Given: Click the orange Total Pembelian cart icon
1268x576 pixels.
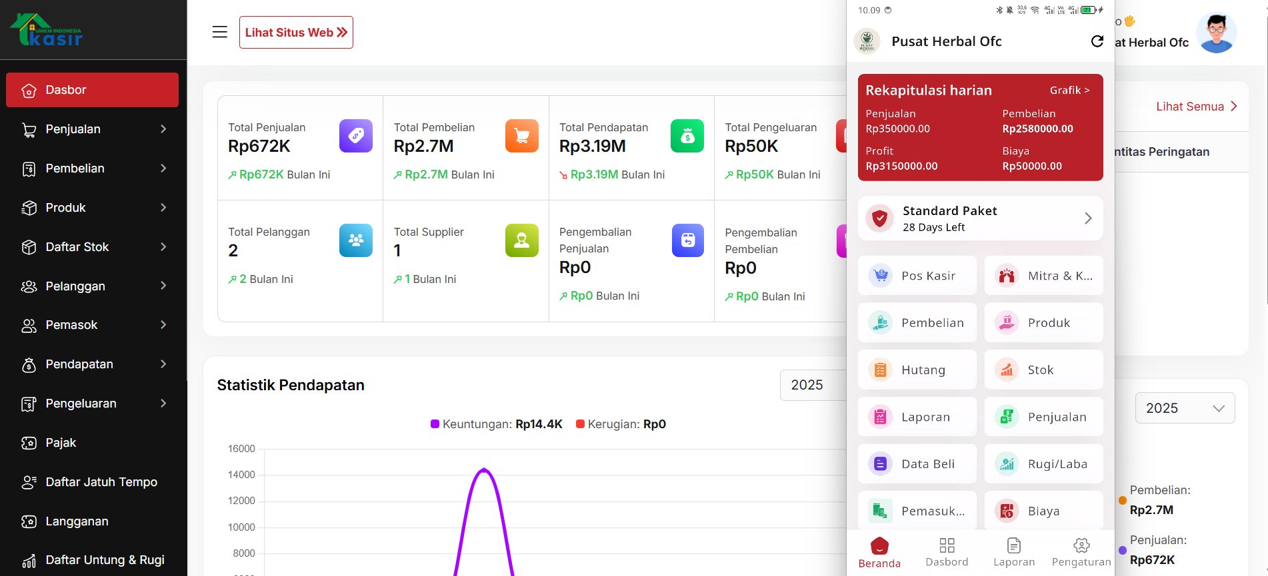Looking at the screenshot, I should click(521, 136).
